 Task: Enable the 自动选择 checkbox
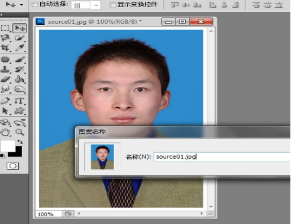tap(35, 4)
